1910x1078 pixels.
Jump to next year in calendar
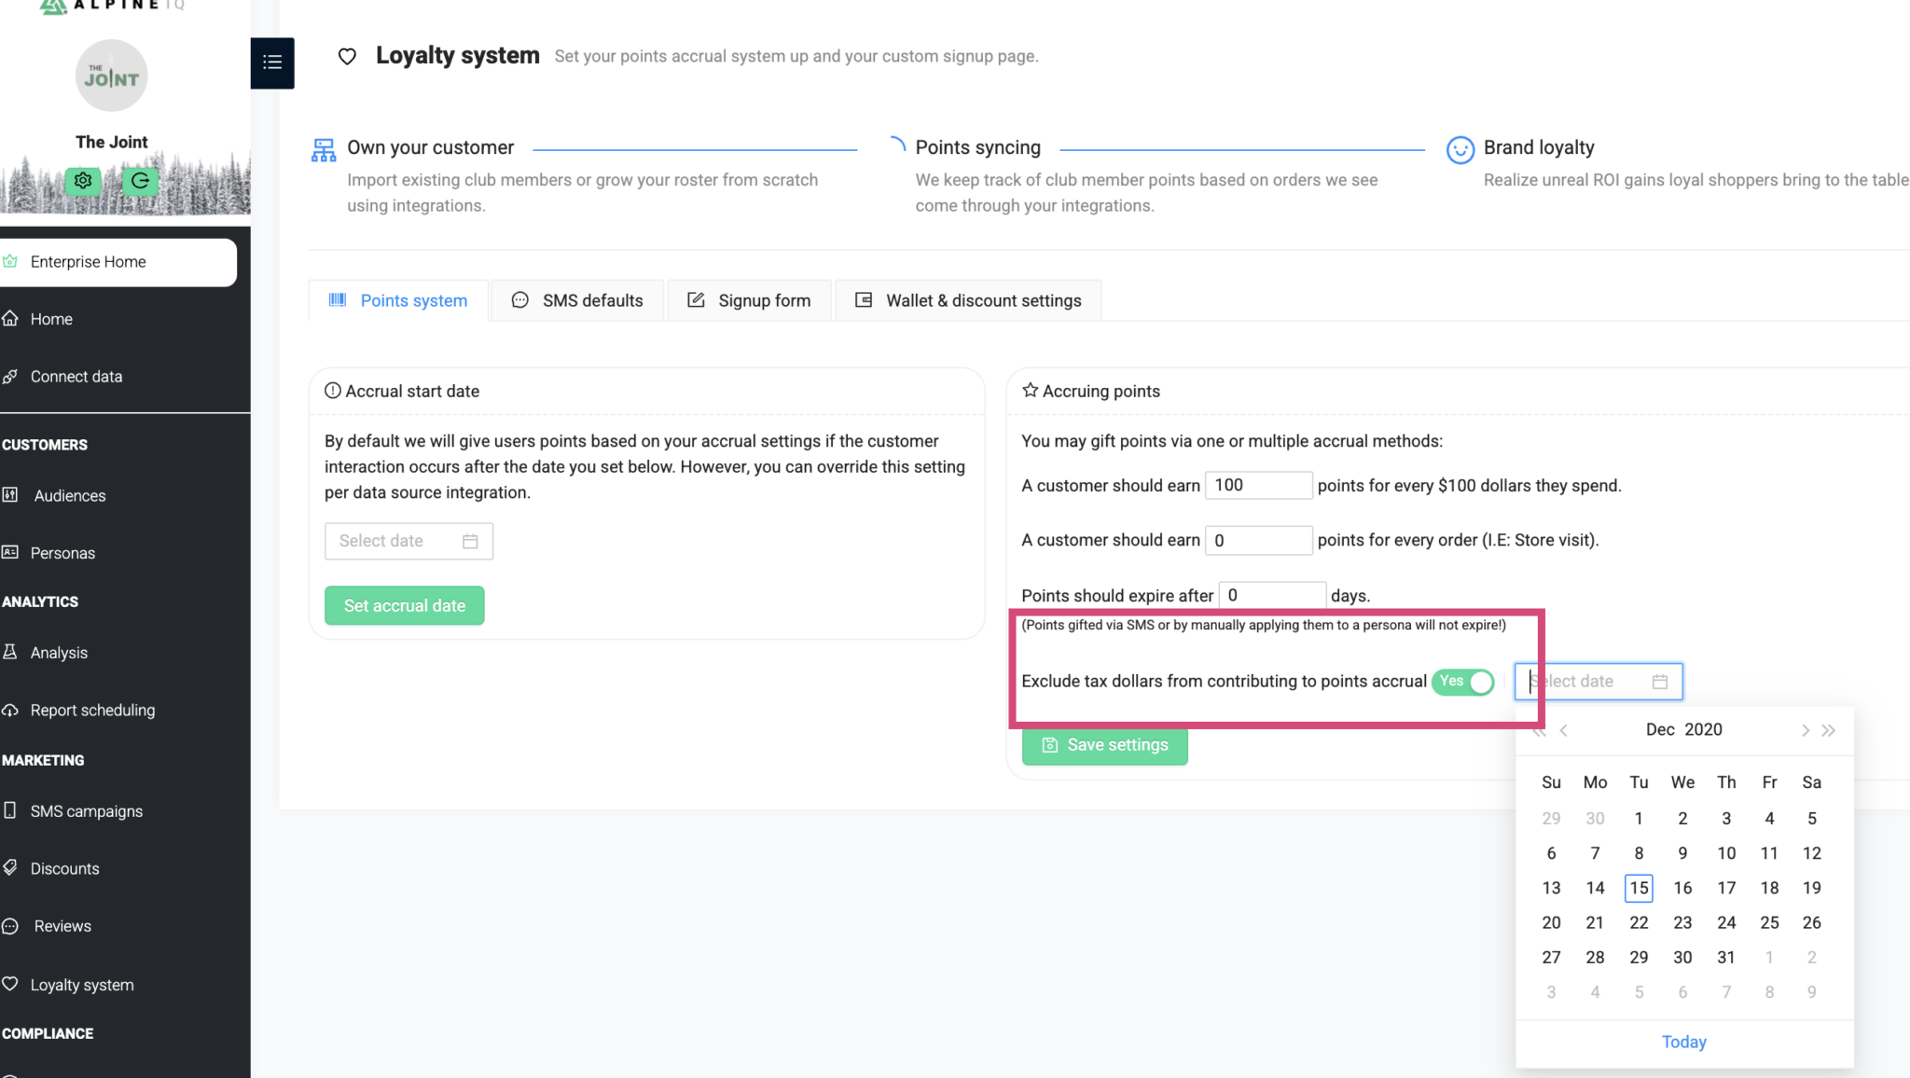pyautogui.click(x=1829, y=730)
